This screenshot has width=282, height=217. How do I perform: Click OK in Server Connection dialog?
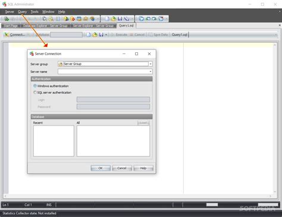[101, 168]
